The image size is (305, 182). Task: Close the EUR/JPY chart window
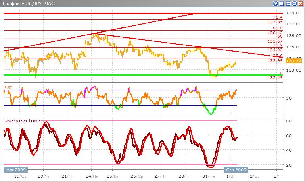[300, 3]
